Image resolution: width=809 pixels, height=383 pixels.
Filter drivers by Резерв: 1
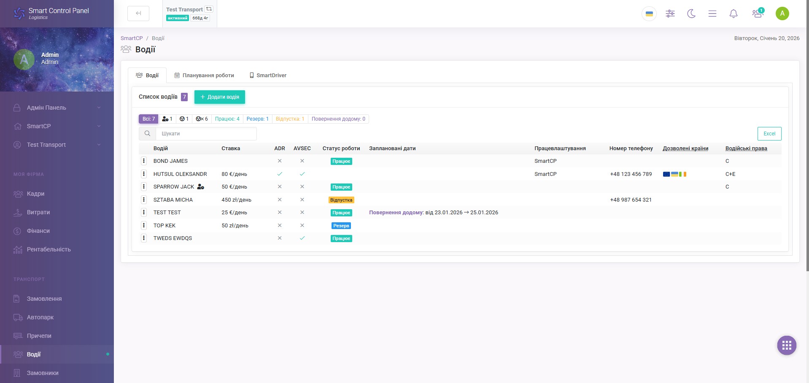(258, 119)
